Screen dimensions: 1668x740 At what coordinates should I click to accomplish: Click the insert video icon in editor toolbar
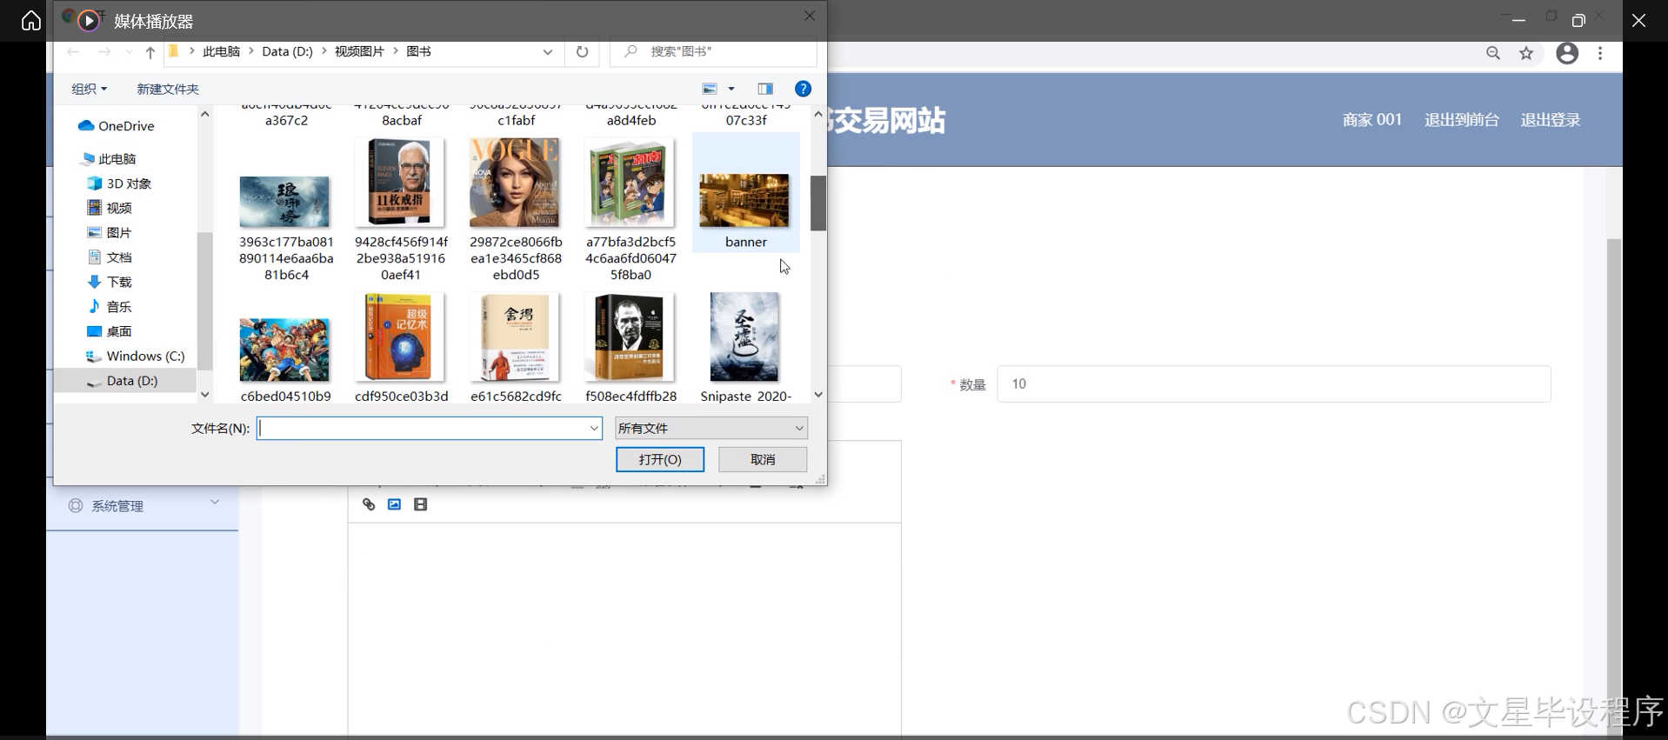[x=421, y=504]
